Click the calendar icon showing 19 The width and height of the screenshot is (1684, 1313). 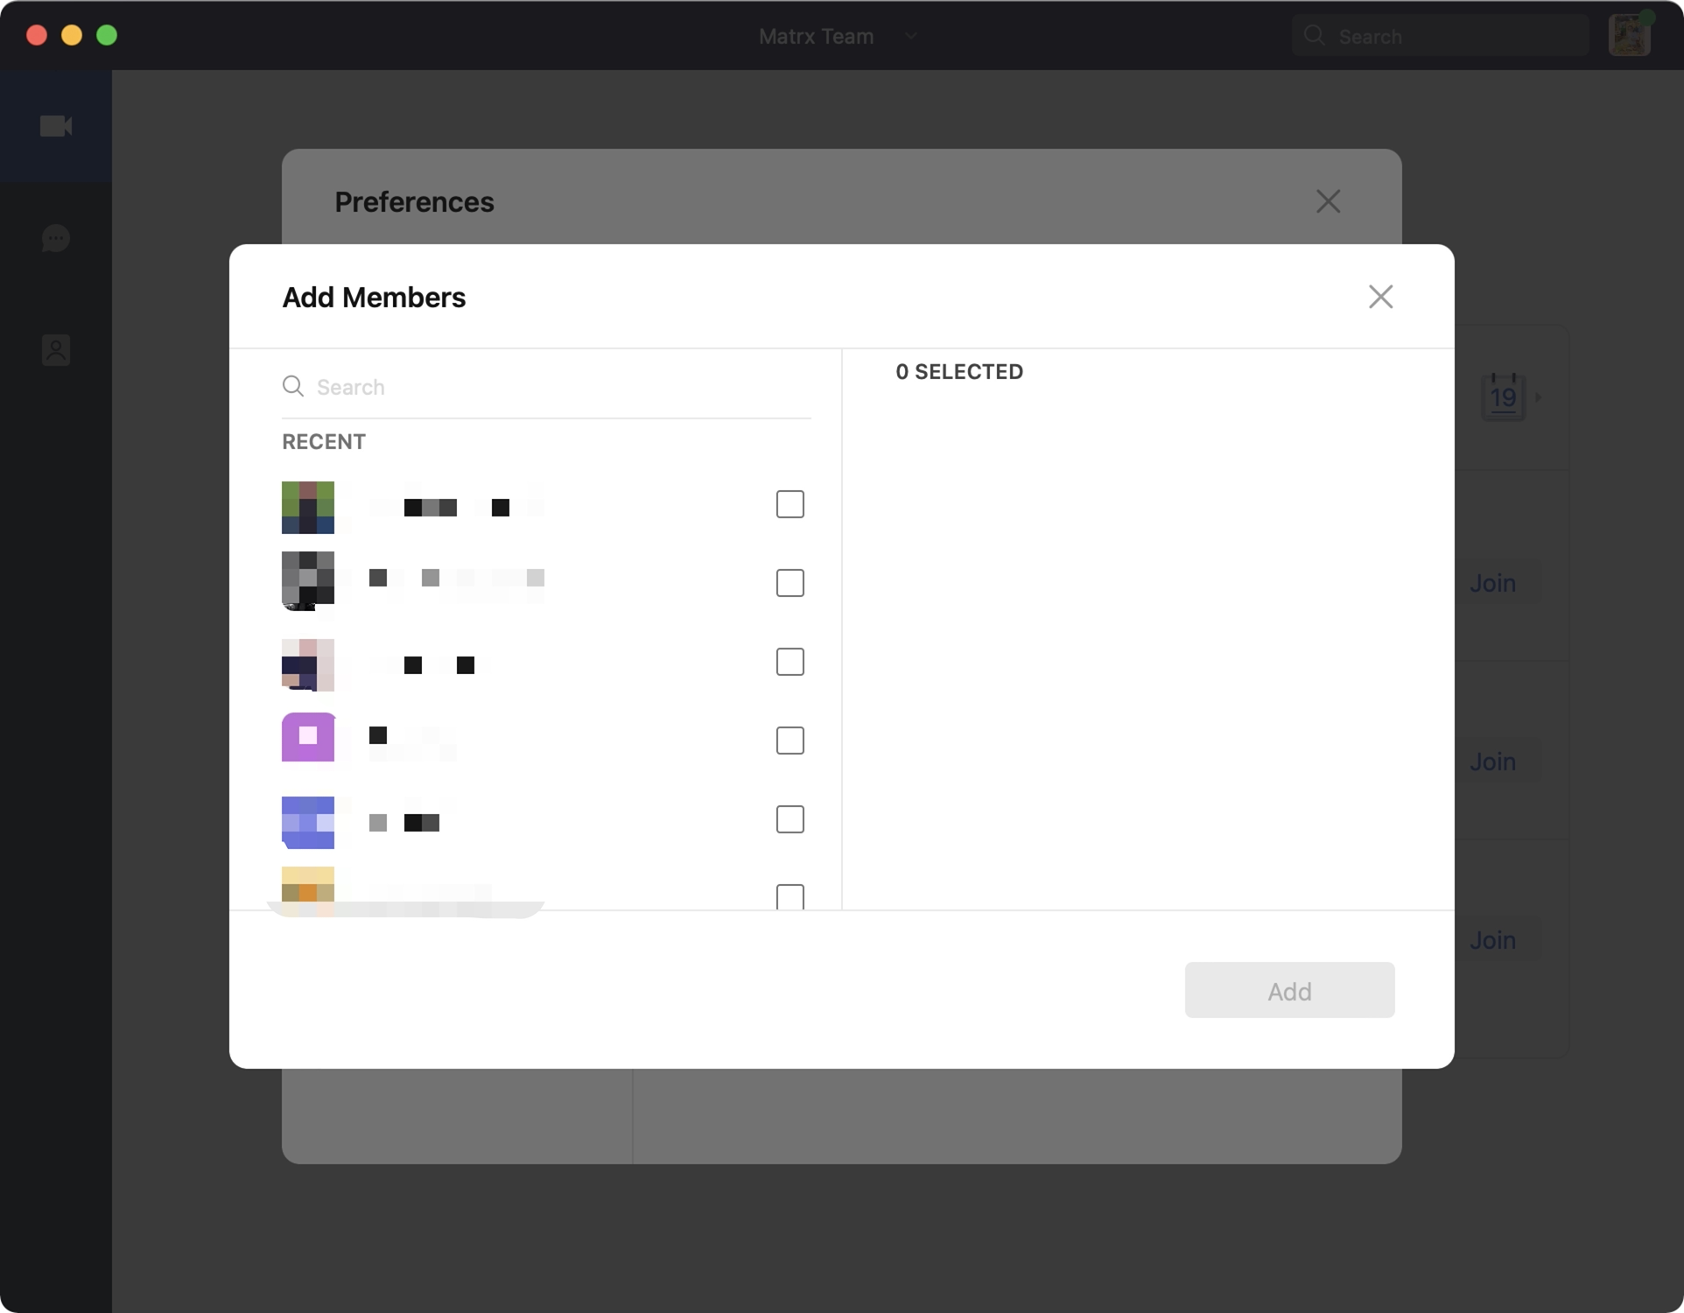pyautogui.click(x=1503, y=397)
